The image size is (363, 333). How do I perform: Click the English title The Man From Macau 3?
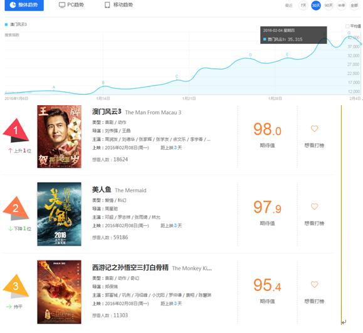pyautogui.click(x=153, y=113)
